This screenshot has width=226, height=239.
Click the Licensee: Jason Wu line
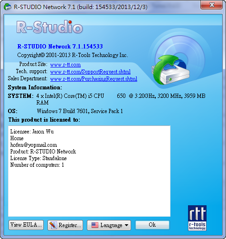[32, 132]
